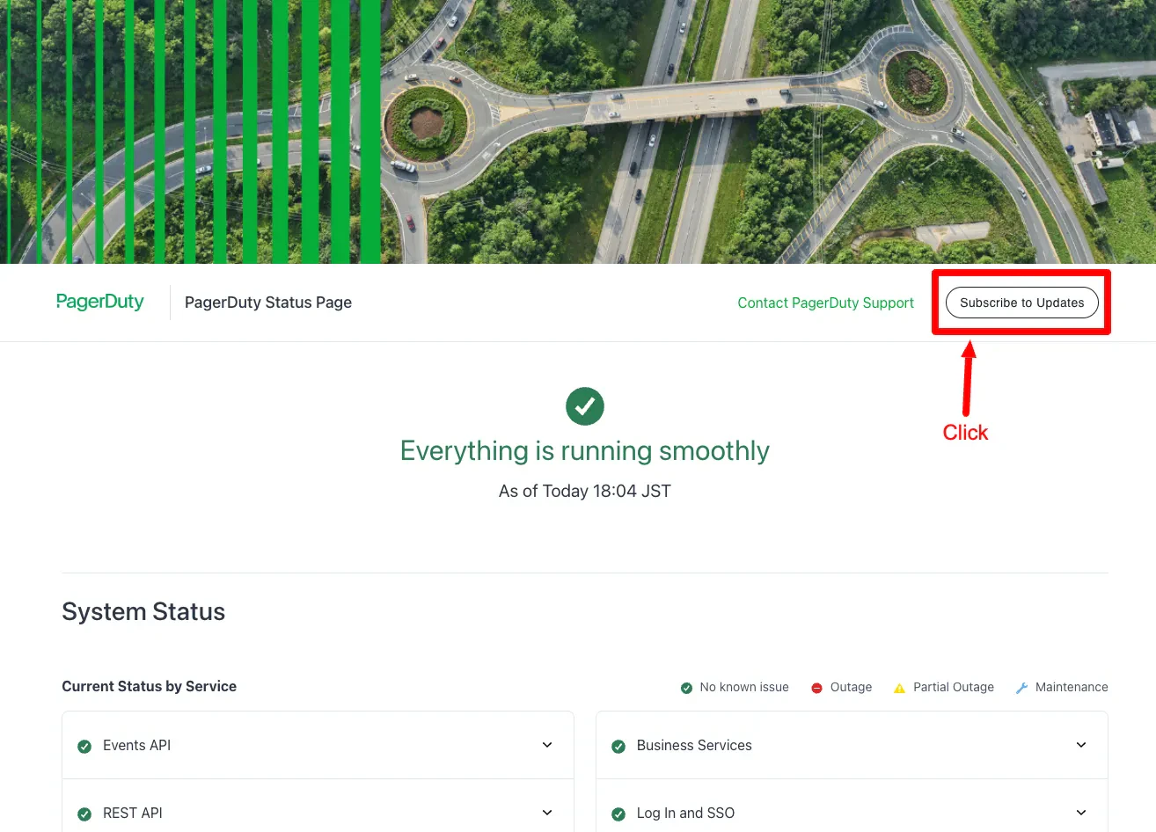Click the 'REST API' service name

click(133, 813)
